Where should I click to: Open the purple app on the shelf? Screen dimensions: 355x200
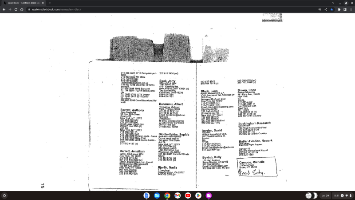209,196
